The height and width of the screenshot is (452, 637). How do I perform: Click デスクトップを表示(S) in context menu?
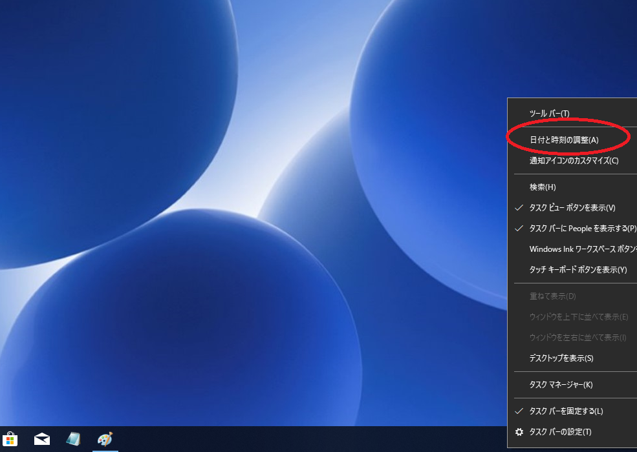pyautogui.click(x=561, y=358)
